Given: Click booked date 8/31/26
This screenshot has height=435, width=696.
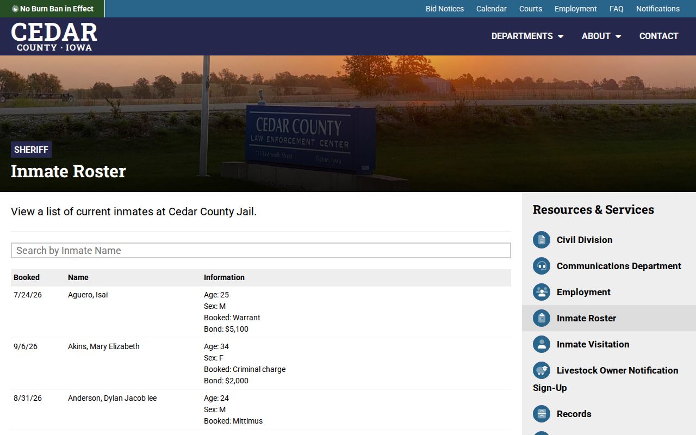Looking at the screenshot, I should click(x=28, y=398).
